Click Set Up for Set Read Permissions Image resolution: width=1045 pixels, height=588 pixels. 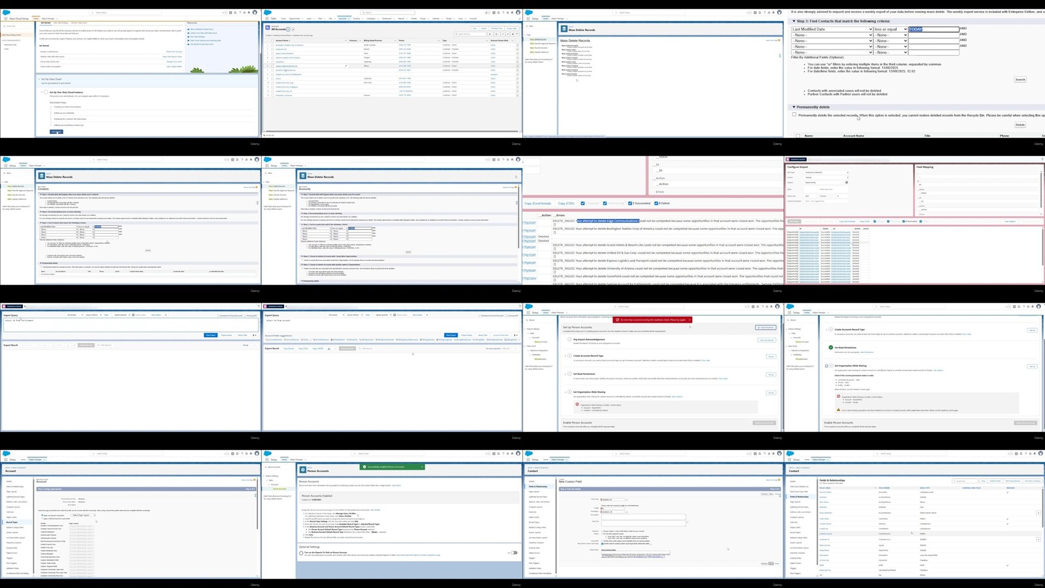click(x=771, y=375)
